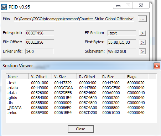The height and width of the screenshot is (136, 161).
Task: Click V. Offset value 00449000
Action: 40,88
